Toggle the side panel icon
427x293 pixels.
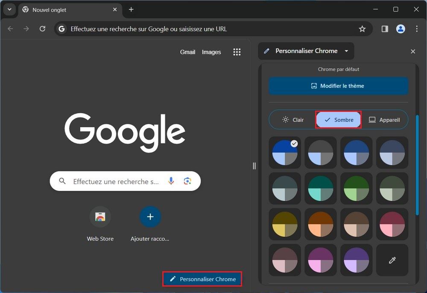click(x=385, y=29)
